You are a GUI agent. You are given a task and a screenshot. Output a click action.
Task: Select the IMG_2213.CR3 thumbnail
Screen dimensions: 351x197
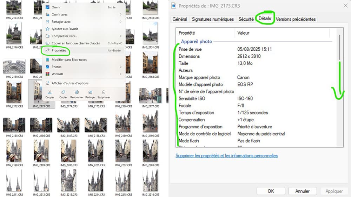pyautogui.click(x=68, y=180)
